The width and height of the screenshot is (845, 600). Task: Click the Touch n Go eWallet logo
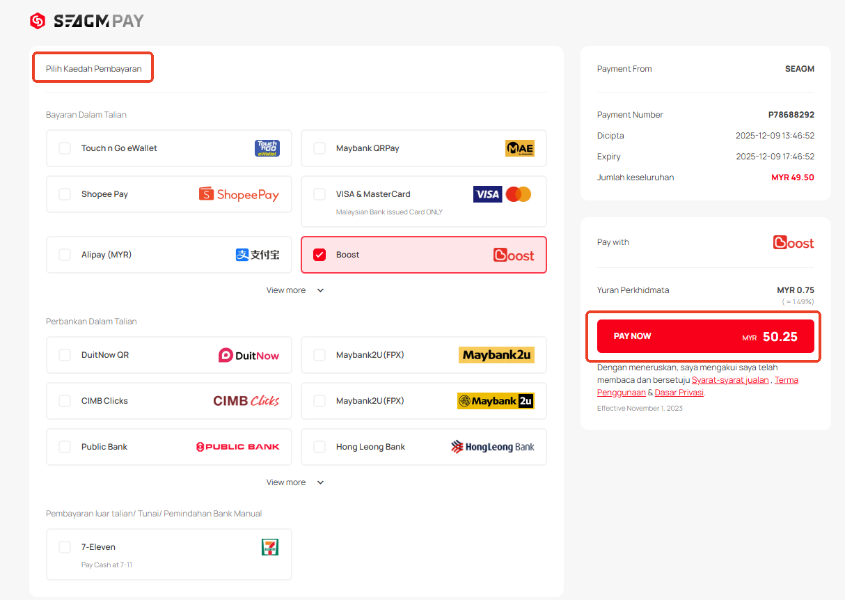tap(267, 148)
